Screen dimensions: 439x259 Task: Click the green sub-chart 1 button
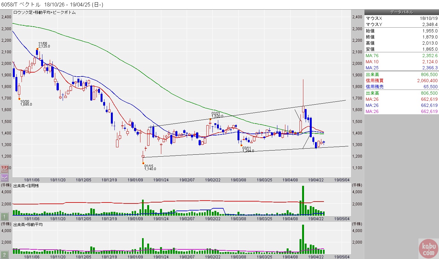[x=4, y=216]
